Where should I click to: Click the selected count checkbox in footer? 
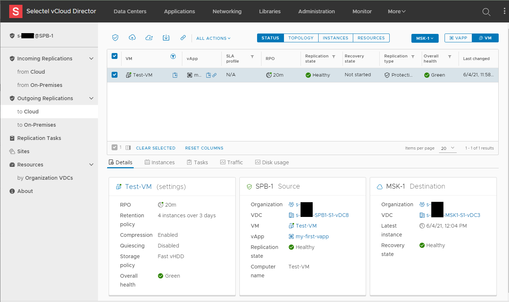click(x=115, y=147)
